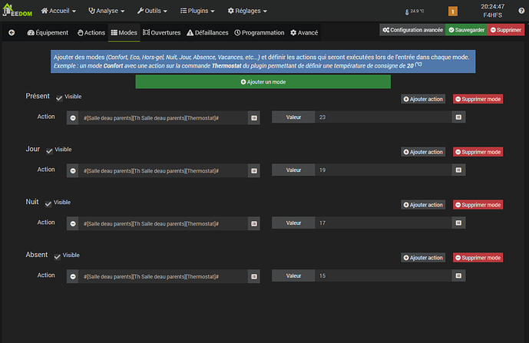The height and width of the screenshot is (343, 529).
Task: Delete the Nuit mode
Action: click(478, 205)
